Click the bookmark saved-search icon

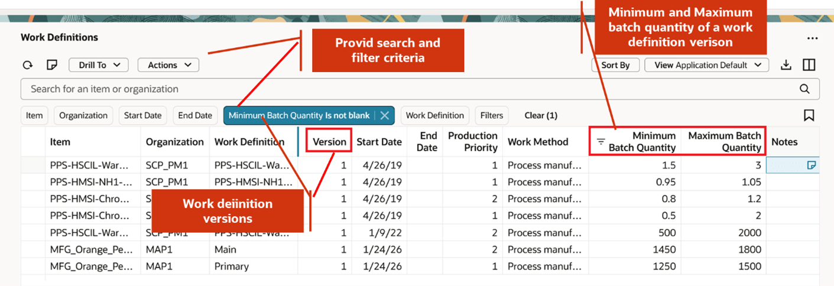click(809, 115)
